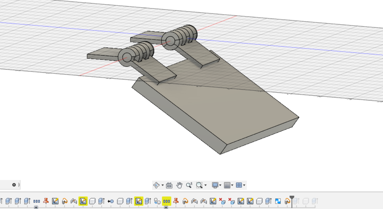The width and height of the screenshot is (383, 209).
Task: Activate the Orbit navigation tool
Action: [157, 185]
